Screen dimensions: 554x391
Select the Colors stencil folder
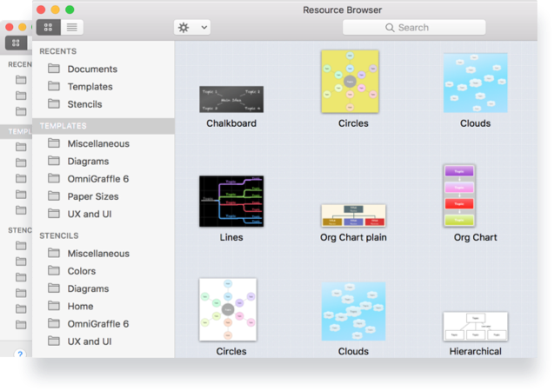103,271
